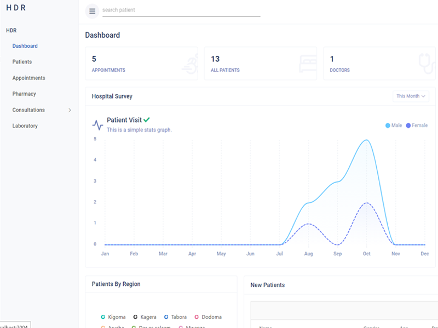Click the doctors stethoscope icon
Image resolution: width=438 pixels, height=328 pixels.
click(x=426, y=63)
